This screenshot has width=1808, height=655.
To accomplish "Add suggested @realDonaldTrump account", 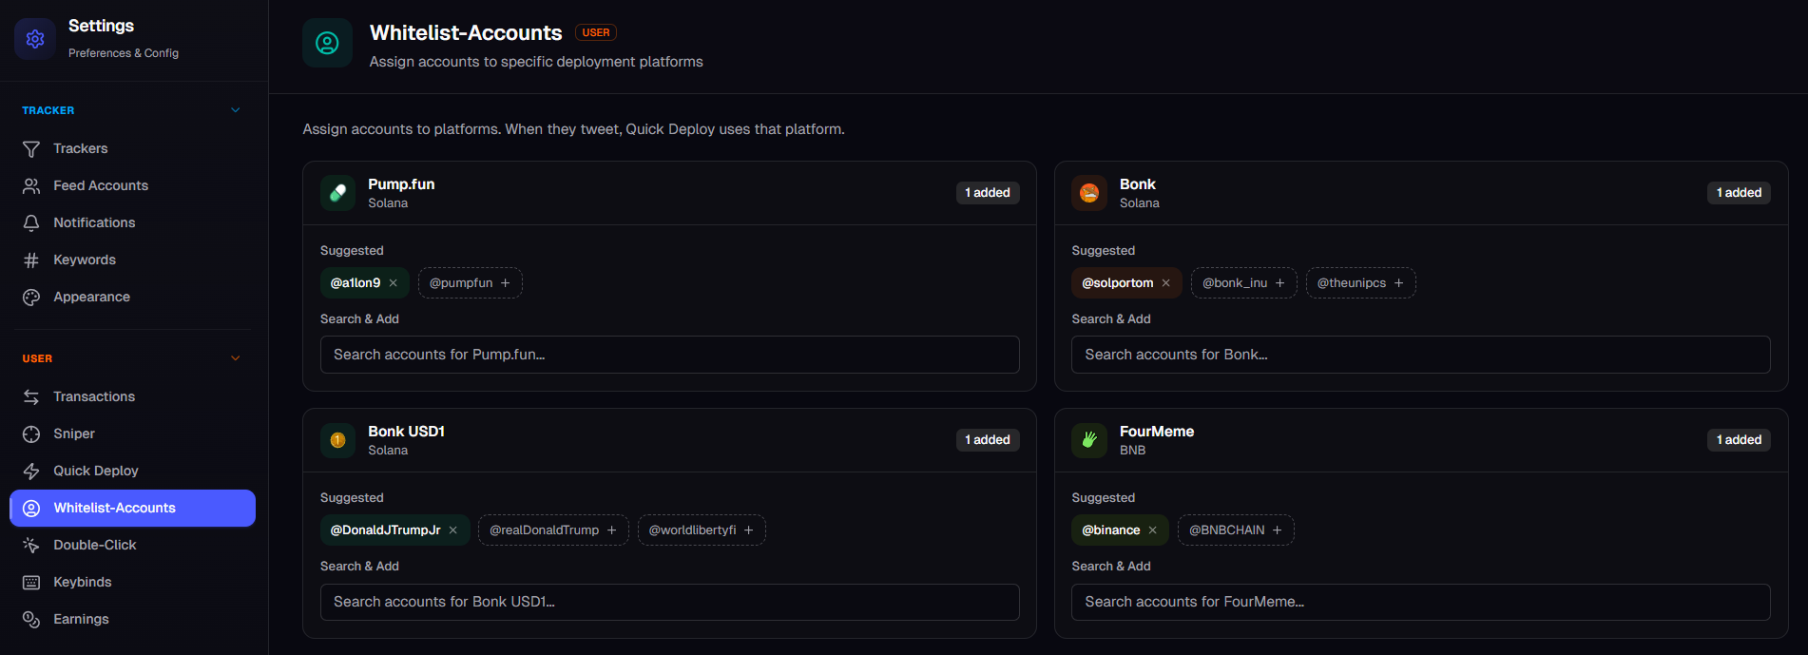I will [553, 530].
